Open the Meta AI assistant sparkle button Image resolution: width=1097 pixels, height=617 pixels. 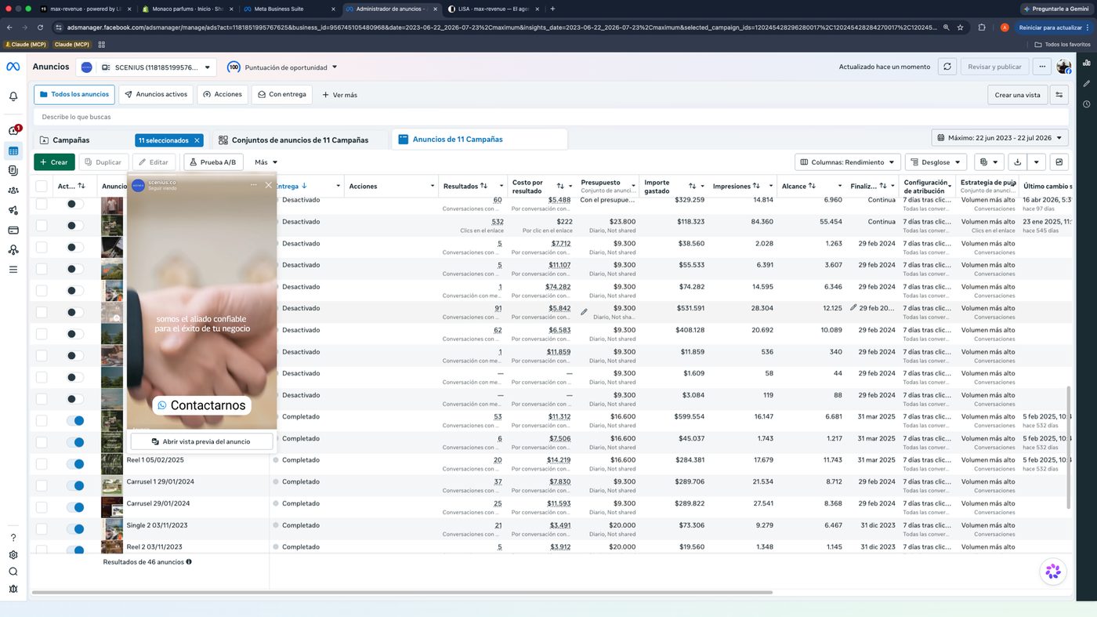coord(1053,572)
